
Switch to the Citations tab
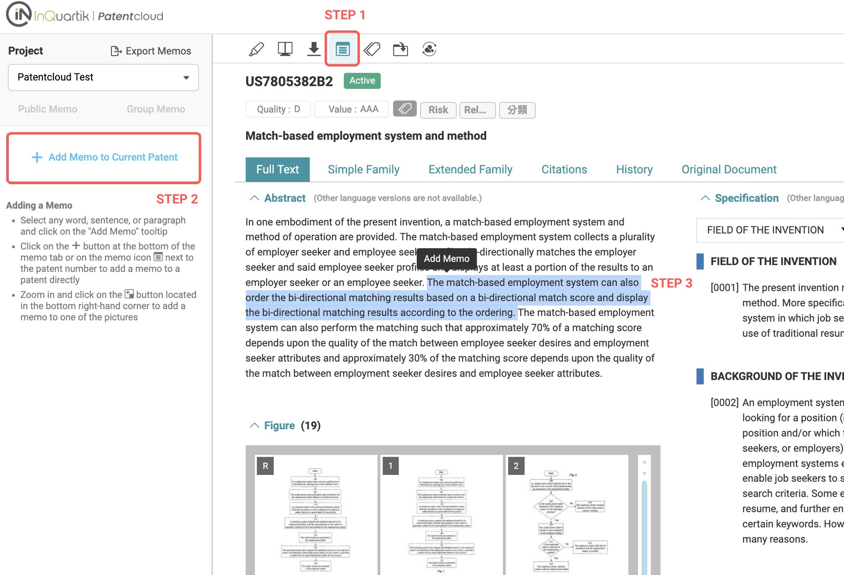click(x=564, y=170)
